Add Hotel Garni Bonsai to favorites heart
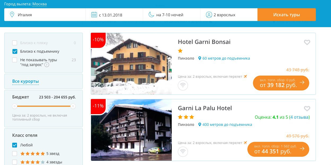 pyautogui.click(x=307, y=42)
